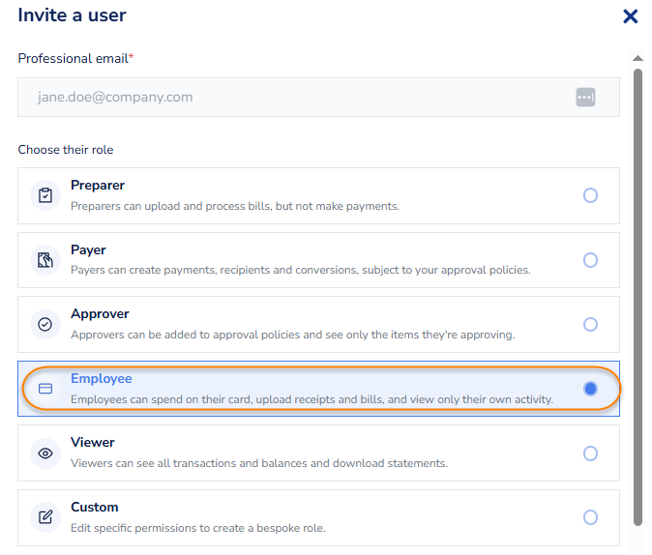The width and height of the screenshot is (652, 555).
Task: Click the Viewer eye icon
Action: (x=44, y=453)
